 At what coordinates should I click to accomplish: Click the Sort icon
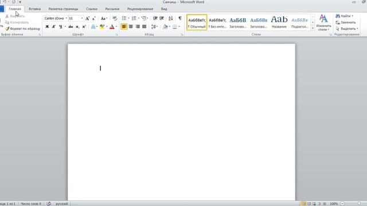[x=171, y=18]
